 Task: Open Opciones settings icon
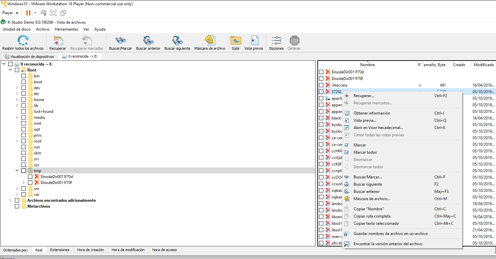pos(276,40)
